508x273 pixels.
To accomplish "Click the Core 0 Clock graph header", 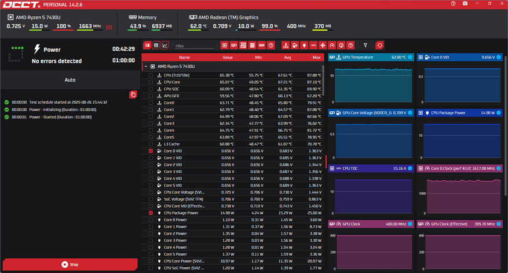I will pyautogui.click(x=459, y=169).
